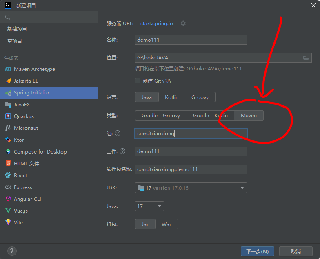
Task: Select the React generator entry
Action: [49, 175]
